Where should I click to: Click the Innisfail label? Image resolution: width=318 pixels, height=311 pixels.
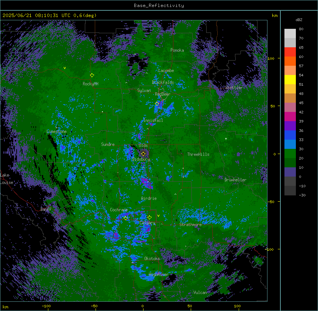(x=153, y=120)
